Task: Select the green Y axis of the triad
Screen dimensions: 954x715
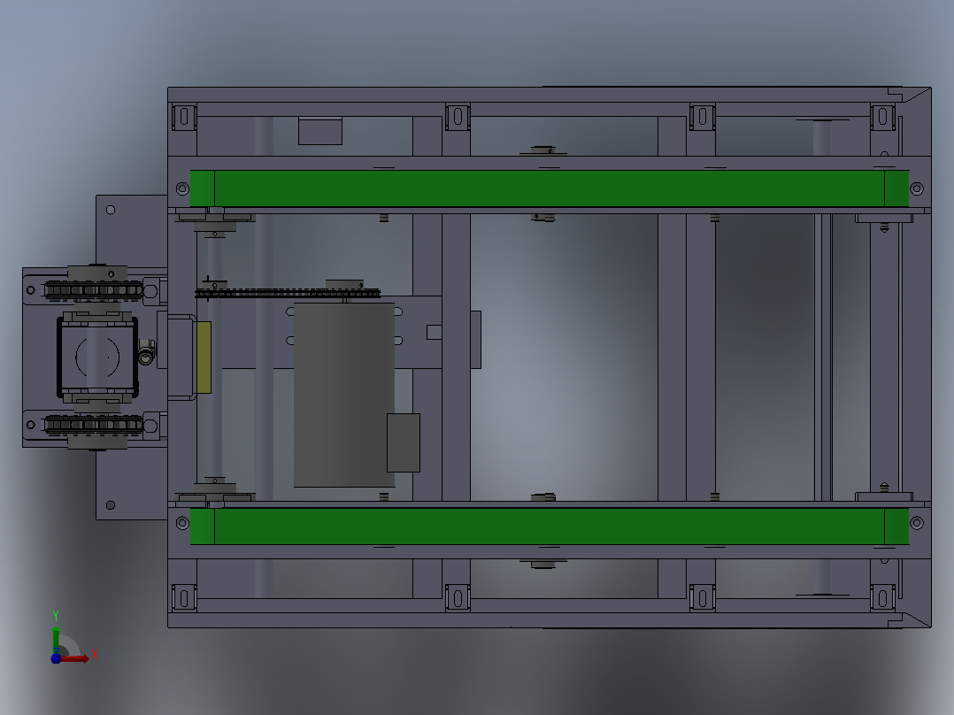Action: 56,638
